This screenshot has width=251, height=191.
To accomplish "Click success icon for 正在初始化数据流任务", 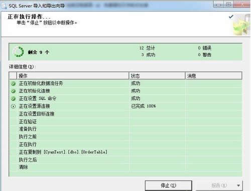I will [x=13, y=84].
